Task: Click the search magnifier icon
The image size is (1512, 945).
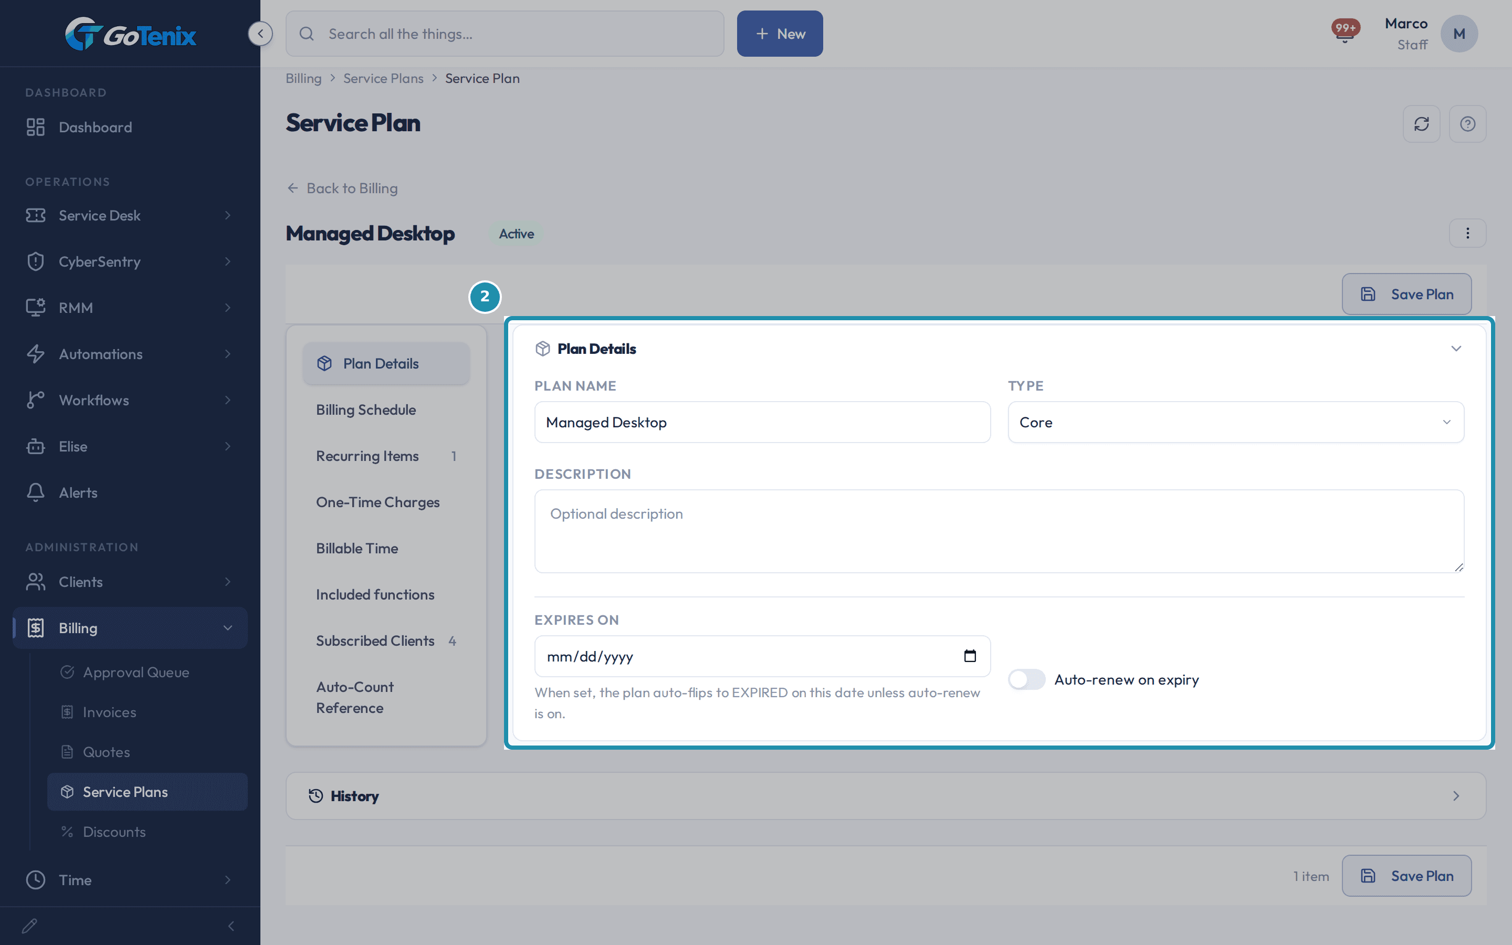Action: tap(306, 34)
